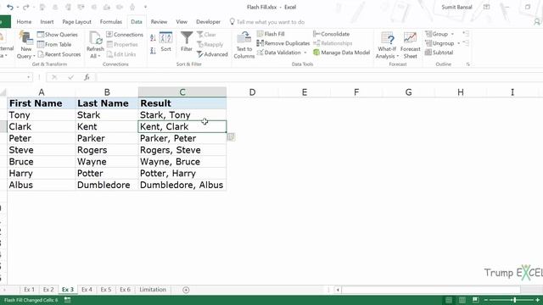Toggle the Filter funnel
Screen dimensions: 543x305
[x=187, y=42]
